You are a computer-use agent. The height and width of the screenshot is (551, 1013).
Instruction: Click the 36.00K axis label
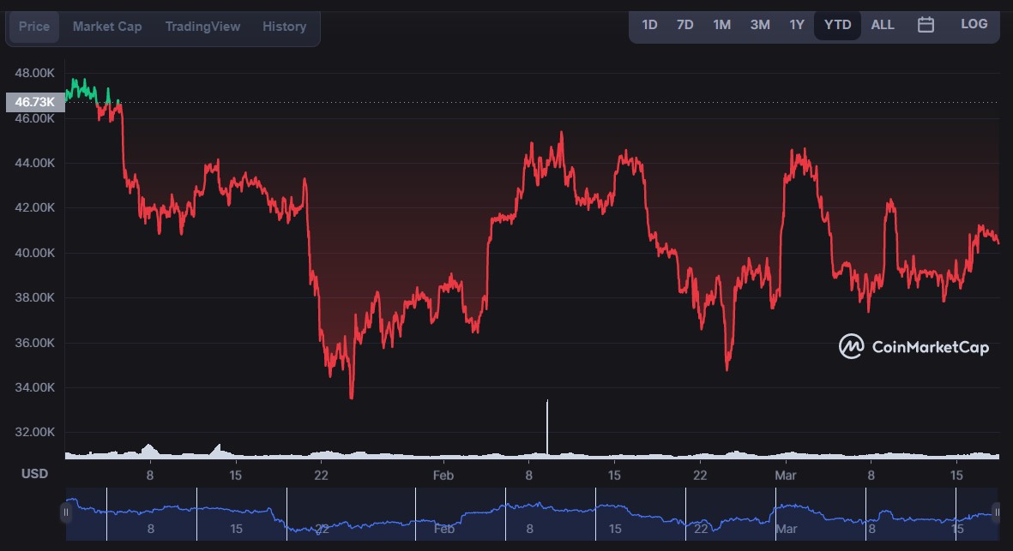35,343
